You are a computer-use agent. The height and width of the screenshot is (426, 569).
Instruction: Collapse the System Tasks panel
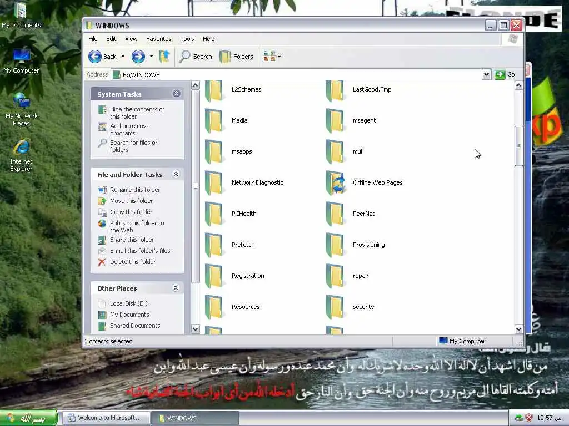click(176, 94)
